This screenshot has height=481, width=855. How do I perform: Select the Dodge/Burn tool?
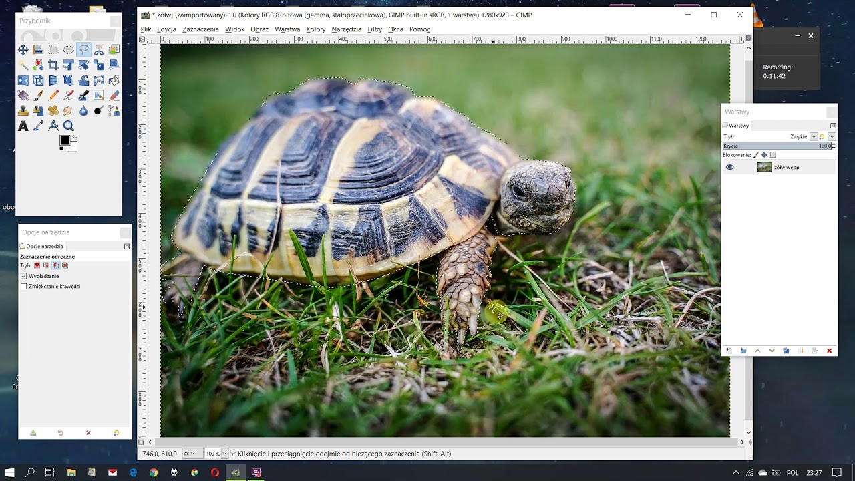99,110
